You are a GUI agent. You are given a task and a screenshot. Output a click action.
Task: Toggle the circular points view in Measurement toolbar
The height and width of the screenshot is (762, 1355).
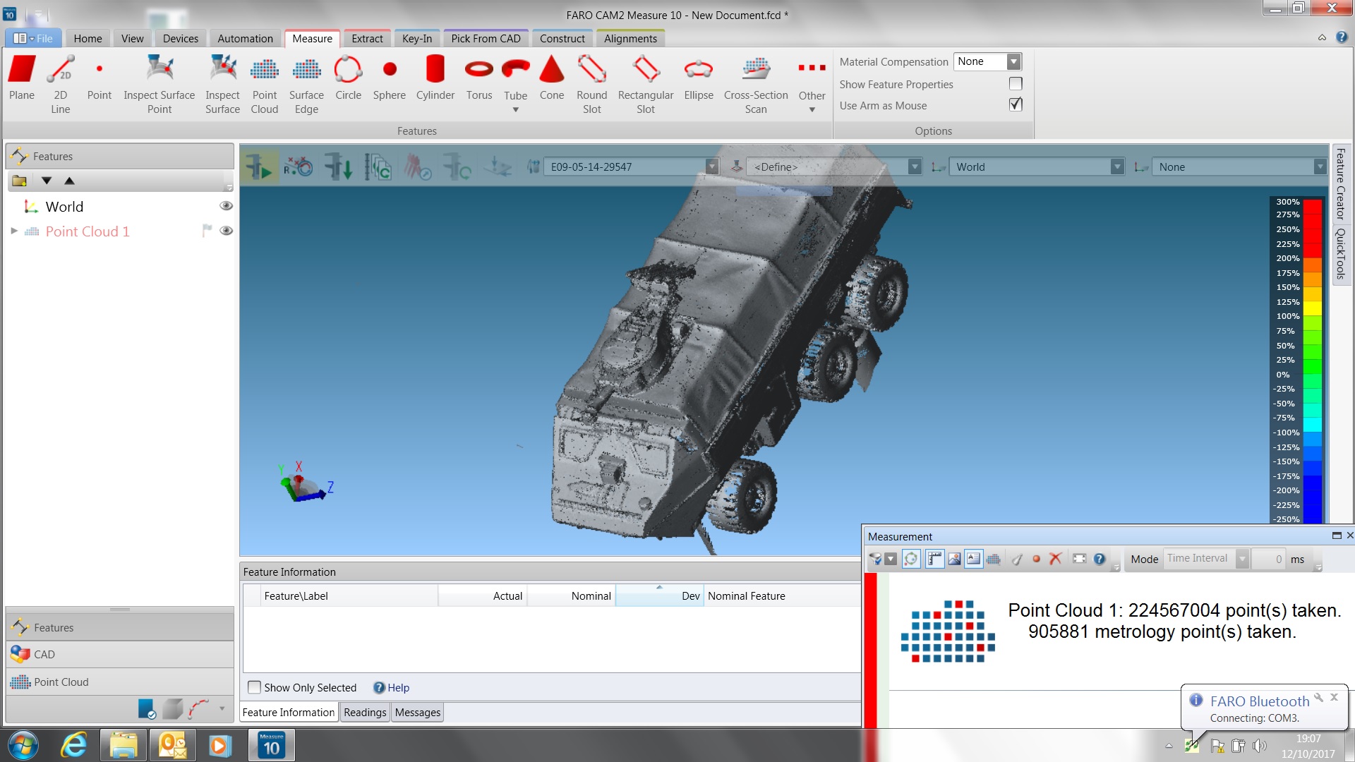911,559
